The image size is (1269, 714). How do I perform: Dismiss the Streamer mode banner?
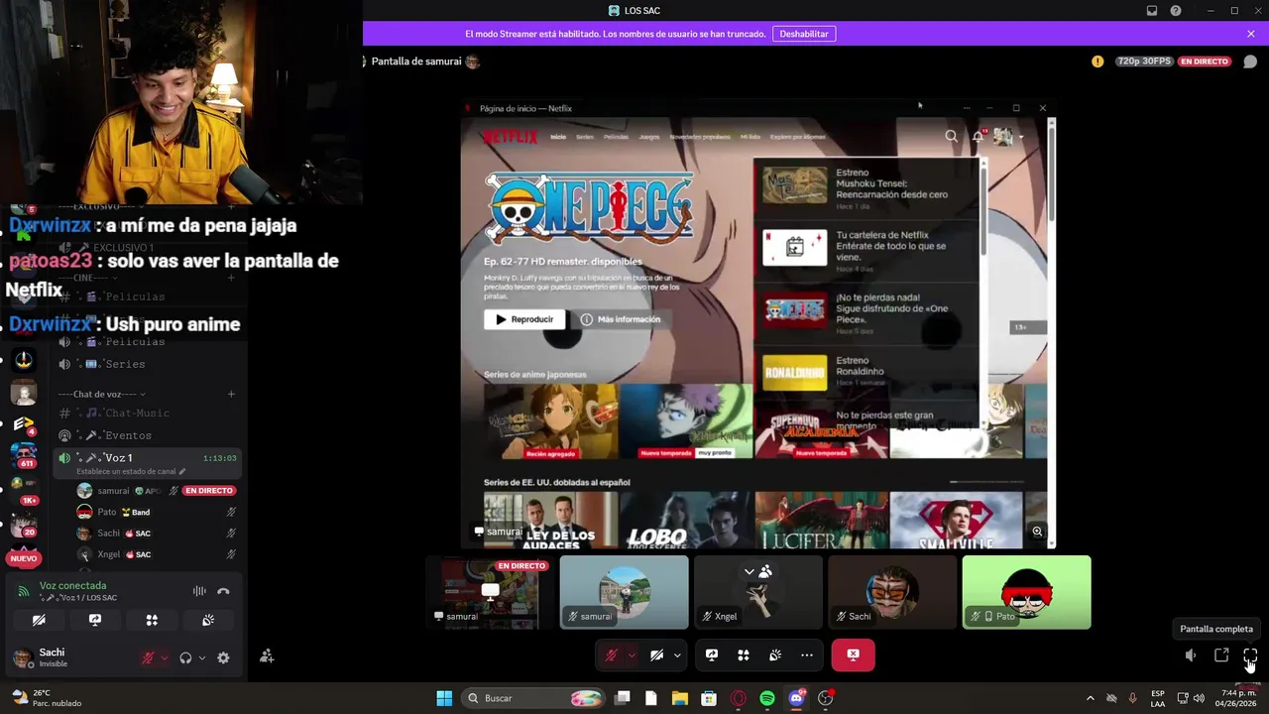[x=1251, y=34]
